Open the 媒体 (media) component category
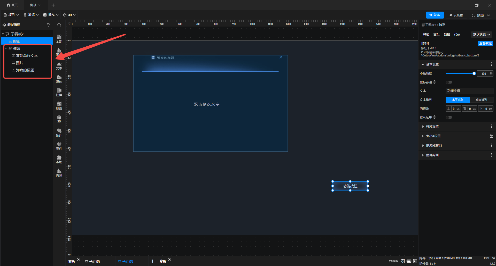This screenshot has height=266, width=496. click(x=59, y=79)
